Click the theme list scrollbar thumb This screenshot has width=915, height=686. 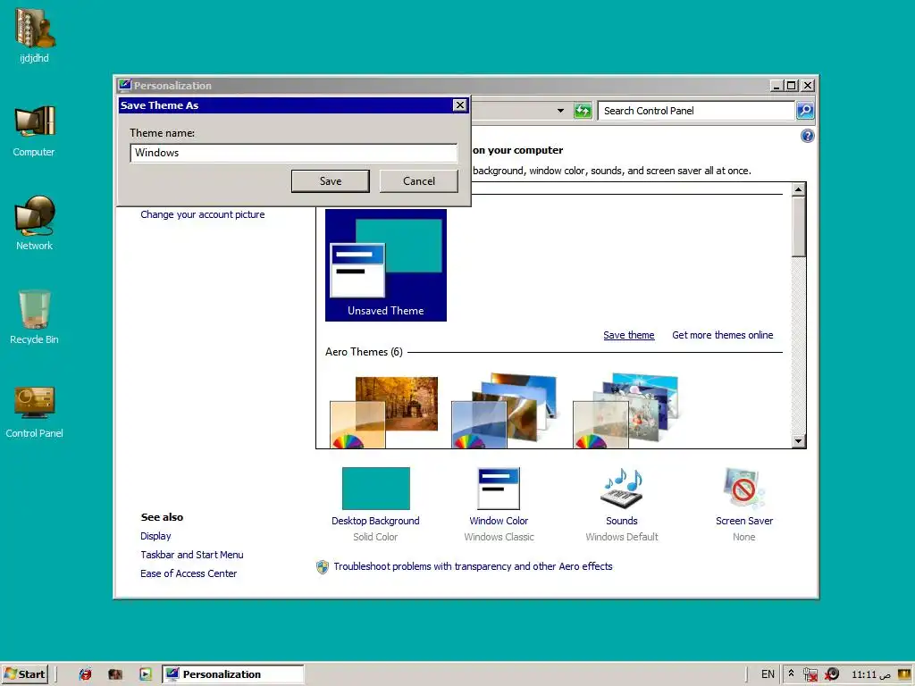[799, 226]
